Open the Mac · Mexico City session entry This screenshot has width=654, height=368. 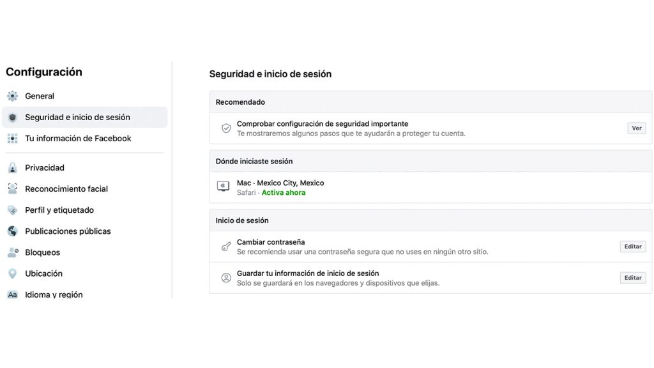[280, 183]
